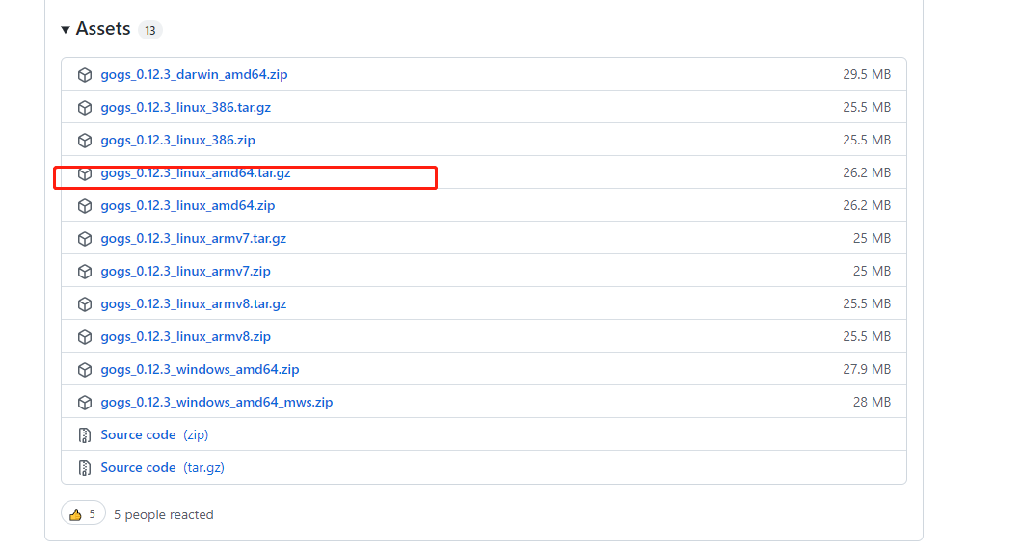Click package icon beside gogs_0.12.3_linux_amd64.tar.gz

point(85,173)
